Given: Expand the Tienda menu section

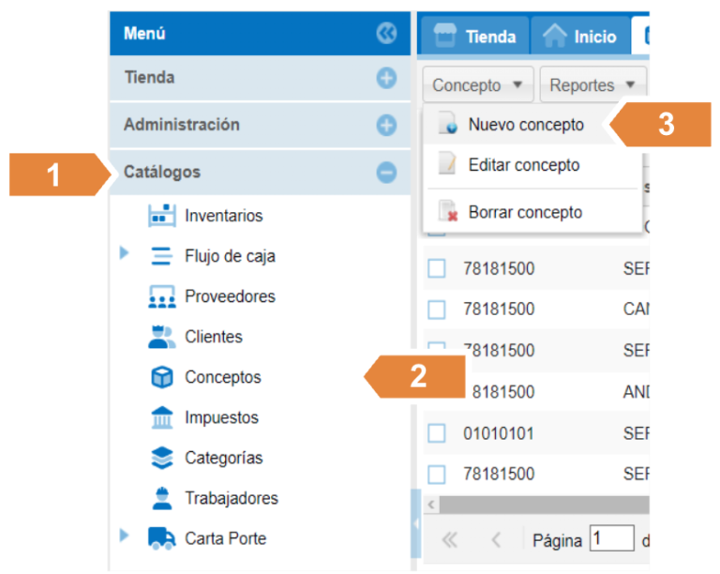Looking at the screenshot, I should 386,78.
